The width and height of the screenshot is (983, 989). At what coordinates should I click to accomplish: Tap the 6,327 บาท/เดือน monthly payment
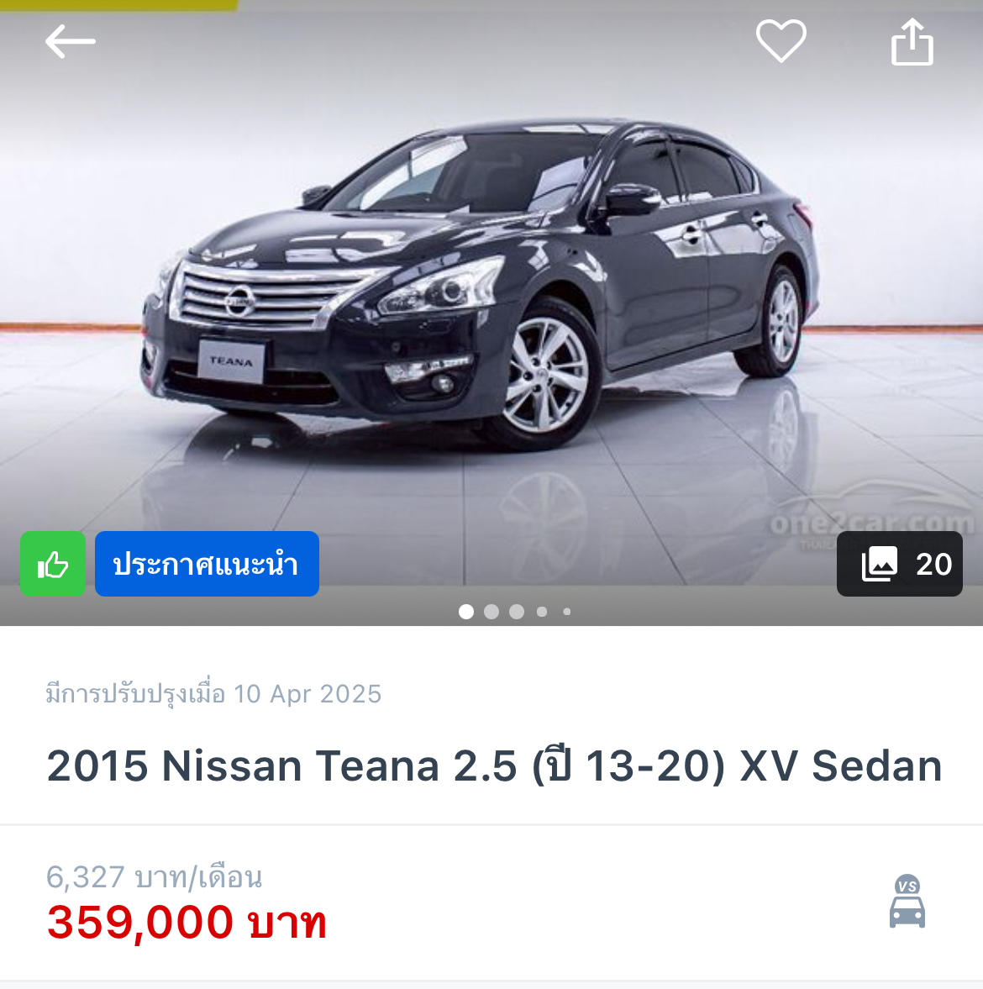pos(154,876)
